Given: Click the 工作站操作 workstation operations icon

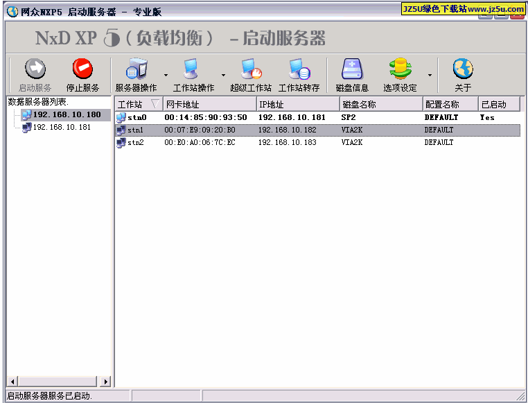Looking at the screenshot, I should point(191,69).
